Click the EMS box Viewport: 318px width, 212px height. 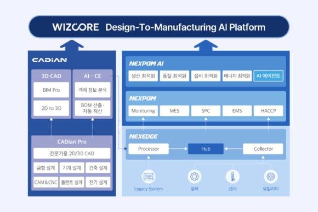(237, 111)
